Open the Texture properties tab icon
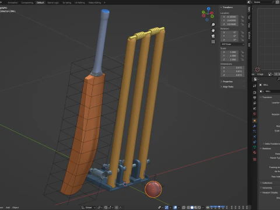Screen dimensions: 280x210 (x=254, y=159)
